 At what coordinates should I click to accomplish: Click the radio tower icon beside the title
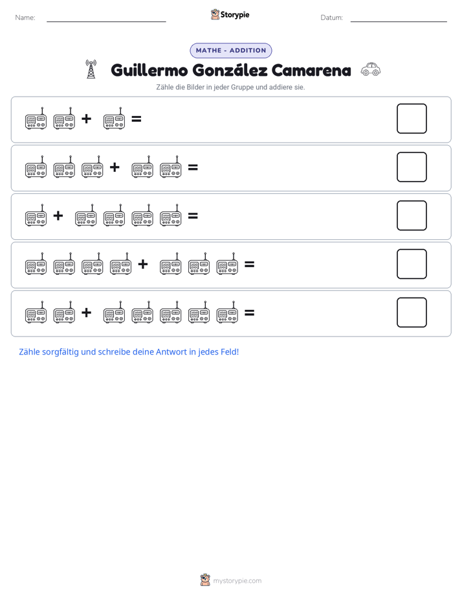click(91, 69)
